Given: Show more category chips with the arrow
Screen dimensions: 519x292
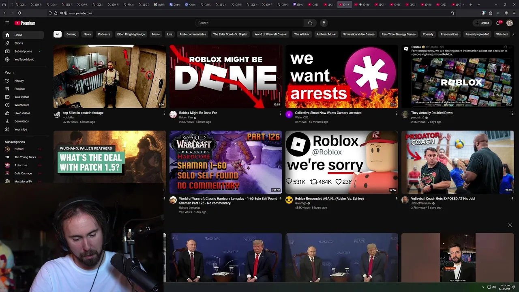Looking at the screenshot, I should 513,34.
